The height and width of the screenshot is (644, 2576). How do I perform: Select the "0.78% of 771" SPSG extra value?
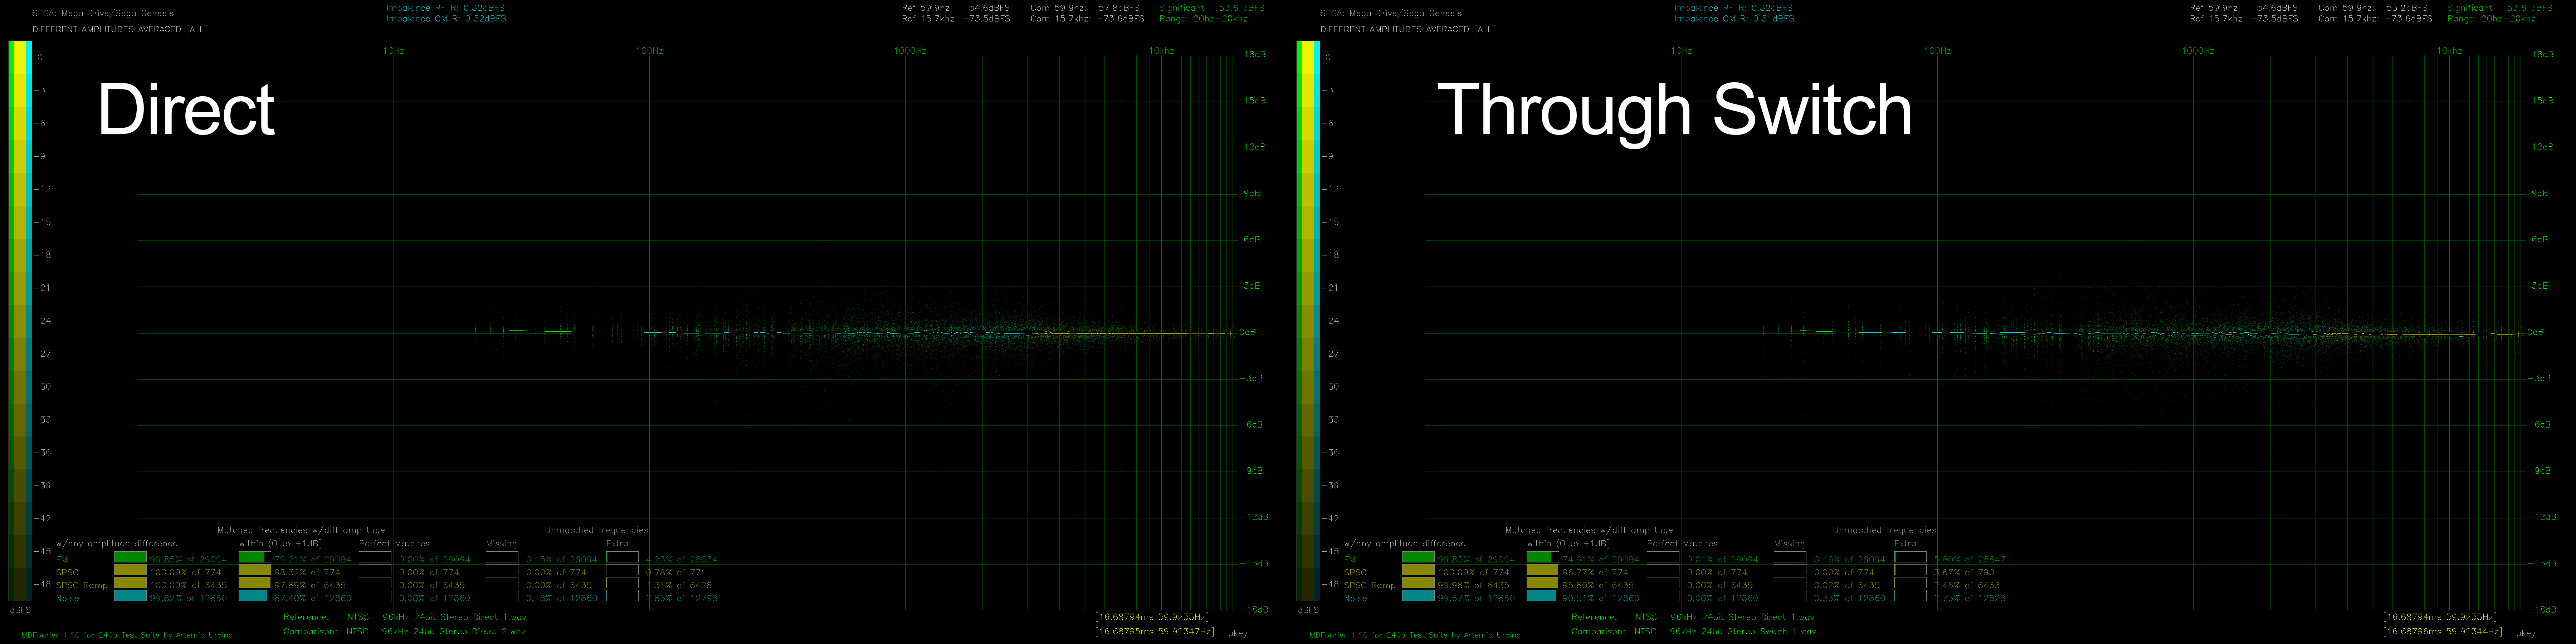(676, 573)
